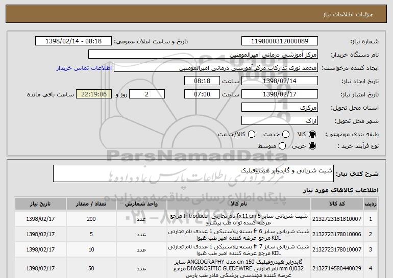Click the شرح کلی نیاز text box
Screen dimensions: 393x278
(x=193, y=173)
